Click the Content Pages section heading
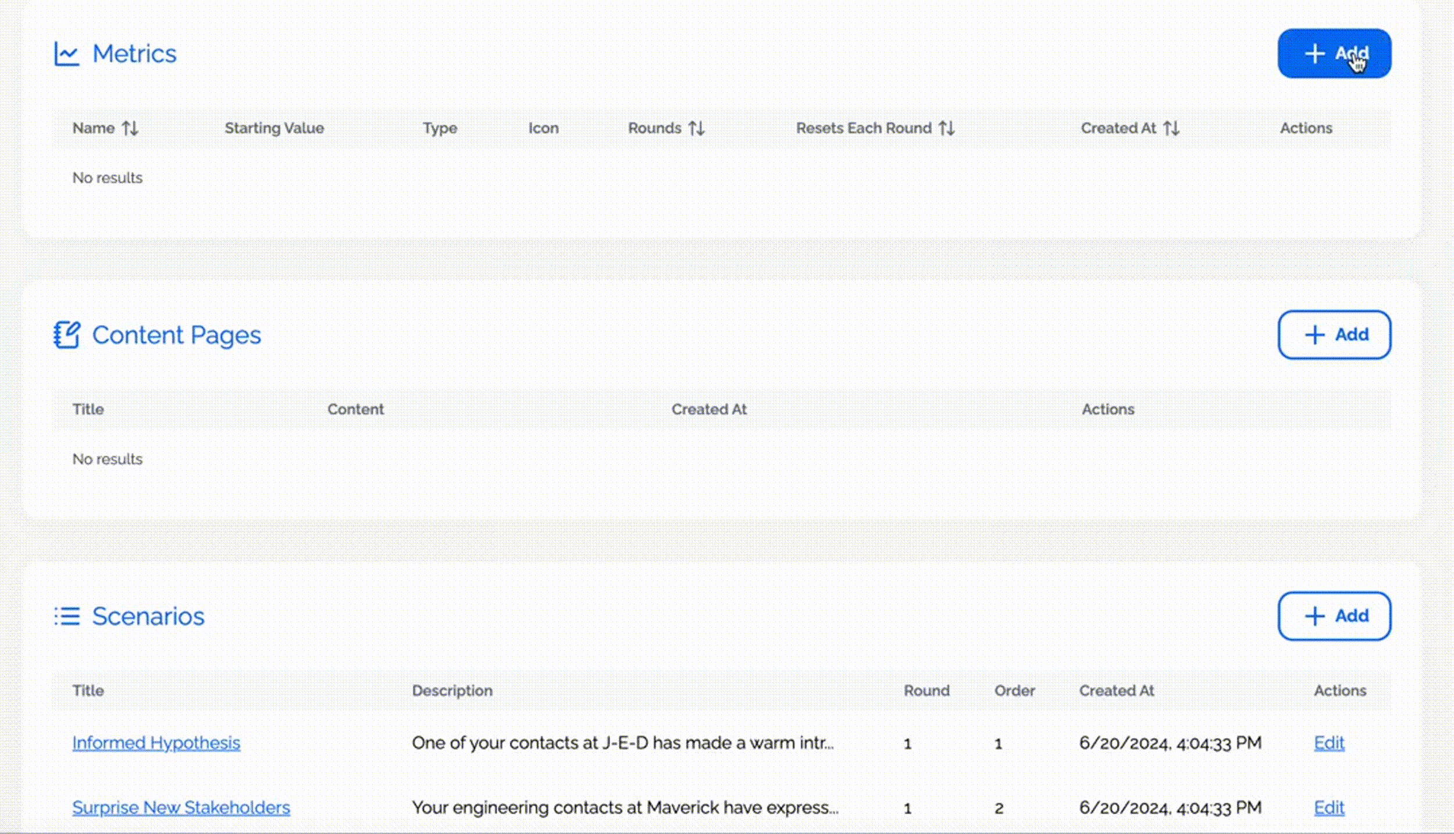This screenshot has width=1454, height=834. (x=176, y=335)
